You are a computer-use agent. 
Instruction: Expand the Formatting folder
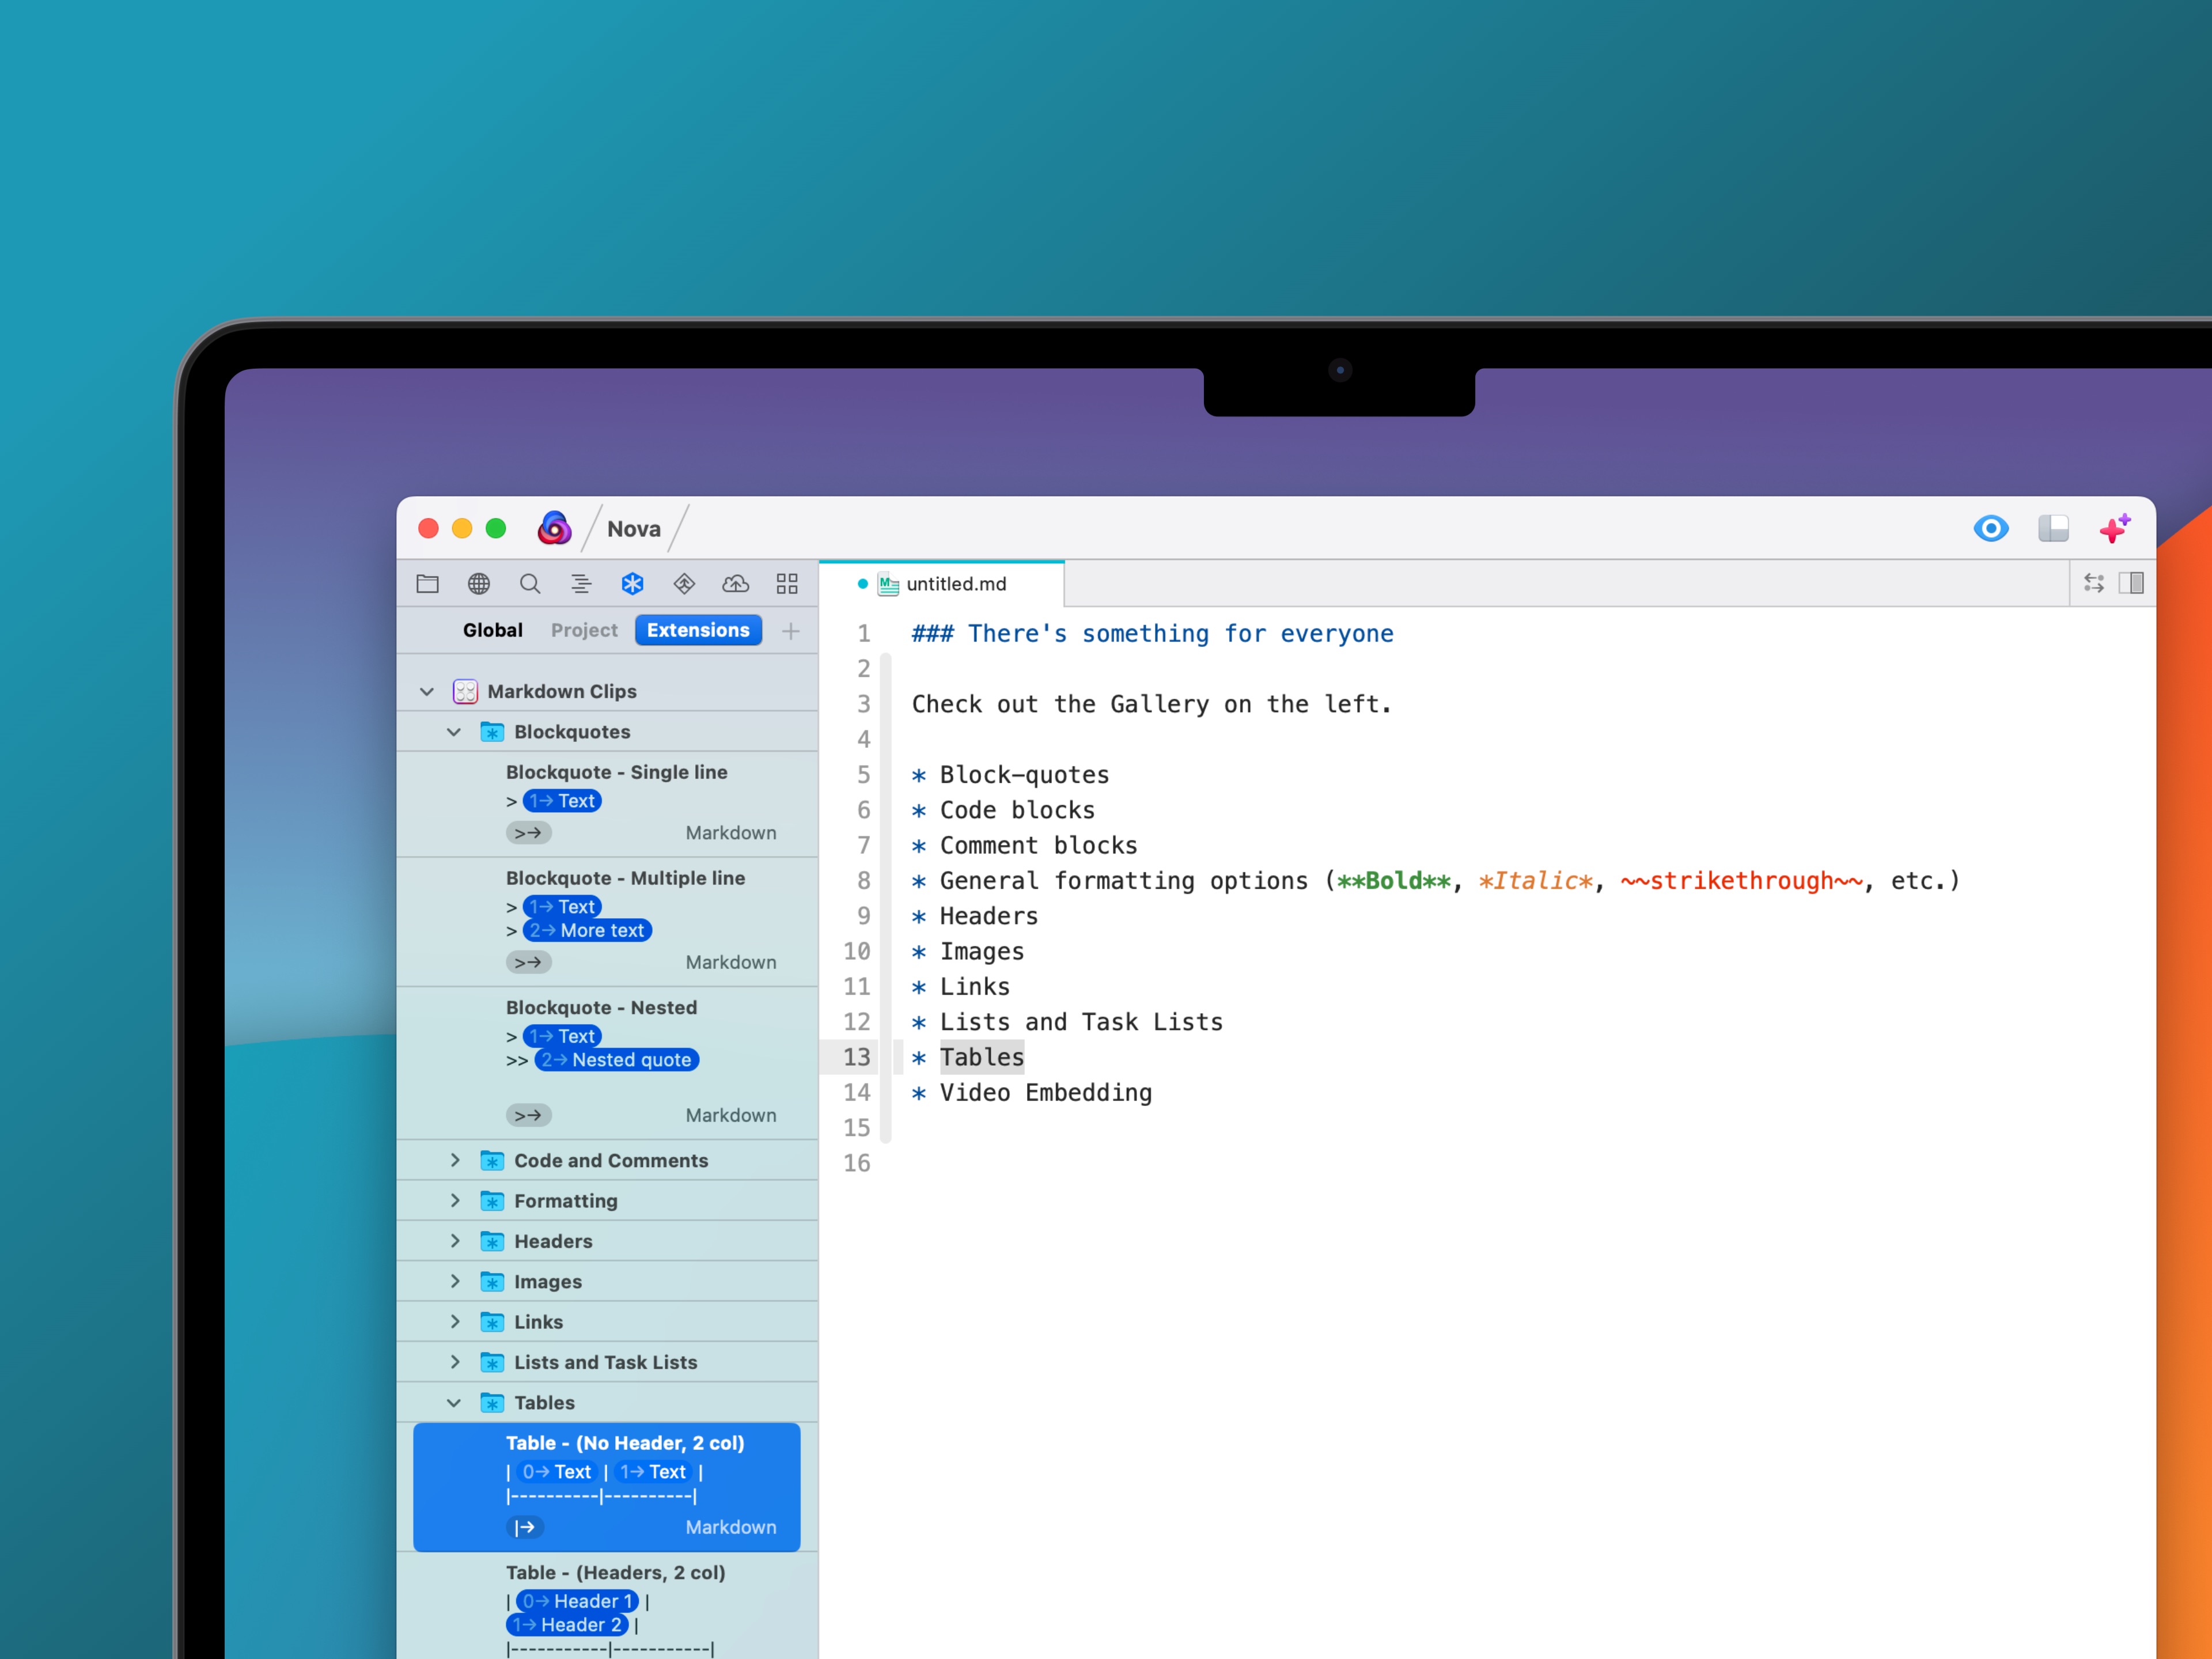[x=455, y=1200]
